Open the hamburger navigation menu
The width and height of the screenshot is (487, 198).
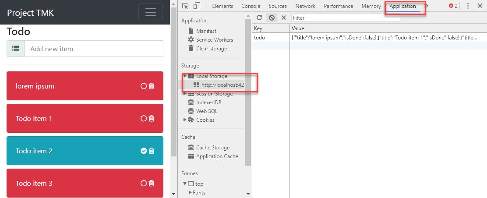pyautogui.click(x=151, y=12)
